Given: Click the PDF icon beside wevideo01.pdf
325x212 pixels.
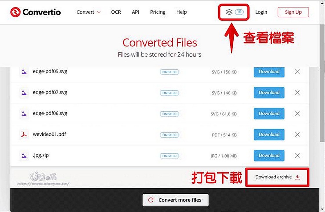Looking at the screenshot, I should [24, 135].
